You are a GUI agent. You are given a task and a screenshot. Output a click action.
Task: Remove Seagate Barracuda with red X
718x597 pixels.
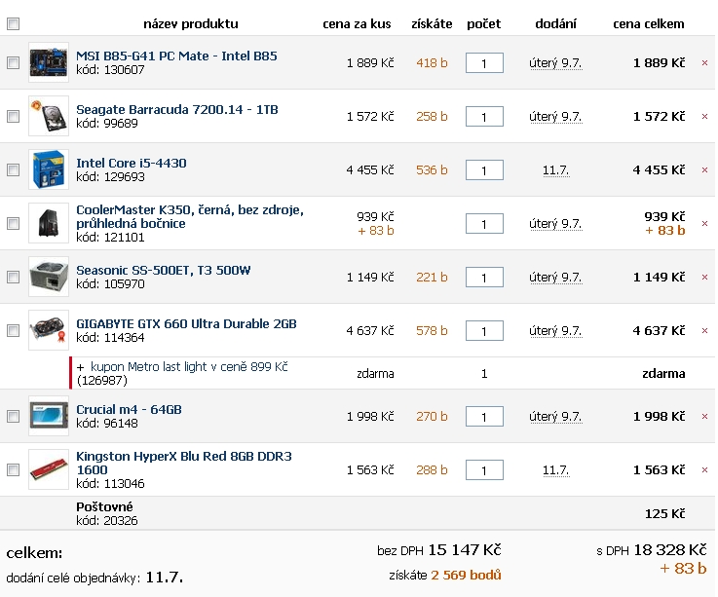click(x=704, y=116)
